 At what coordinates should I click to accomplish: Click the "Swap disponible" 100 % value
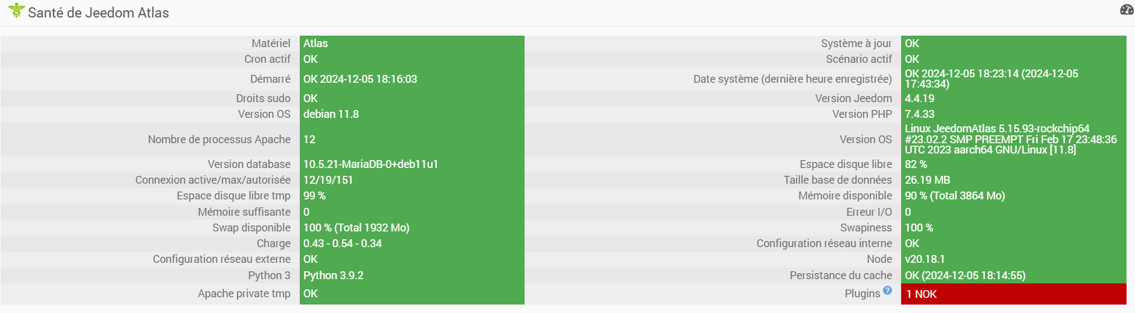(x=356, y=228)
